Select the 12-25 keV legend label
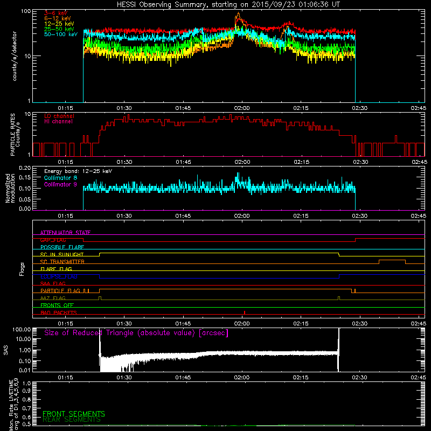Viewport: 431px width, 431px height. point(59,24)
